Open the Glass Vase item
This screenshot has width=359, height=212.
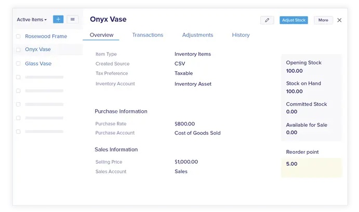[38, 64]
